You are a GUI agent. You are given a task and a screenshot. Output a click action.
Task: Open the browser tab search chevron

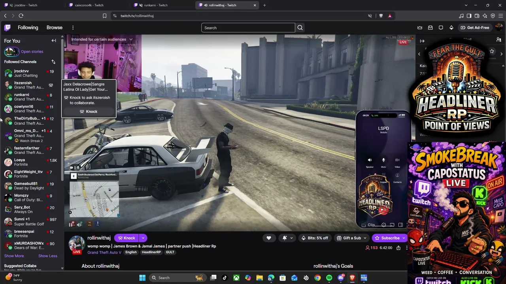[466, 5]
